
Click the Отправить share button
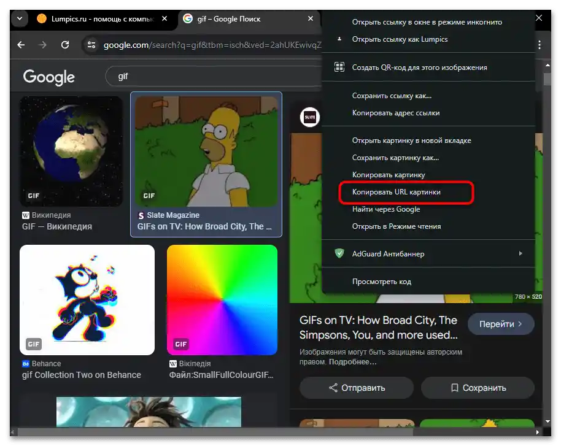pos(357,388)
